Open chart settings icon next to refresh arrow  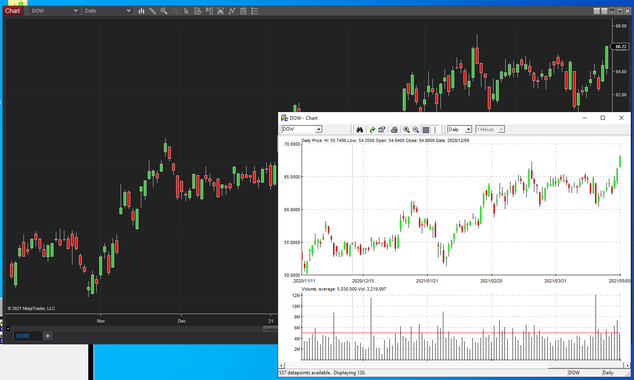click(381, 129)
